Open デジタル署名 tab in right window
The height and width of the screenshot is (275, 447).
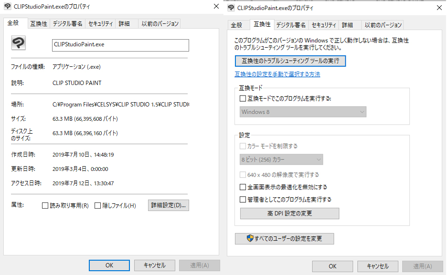pos(291,25)
